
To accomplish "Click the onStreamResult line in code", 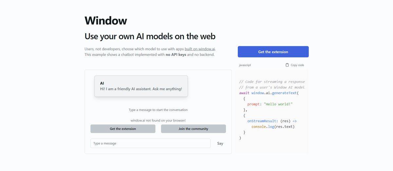I will coord(272,121).
